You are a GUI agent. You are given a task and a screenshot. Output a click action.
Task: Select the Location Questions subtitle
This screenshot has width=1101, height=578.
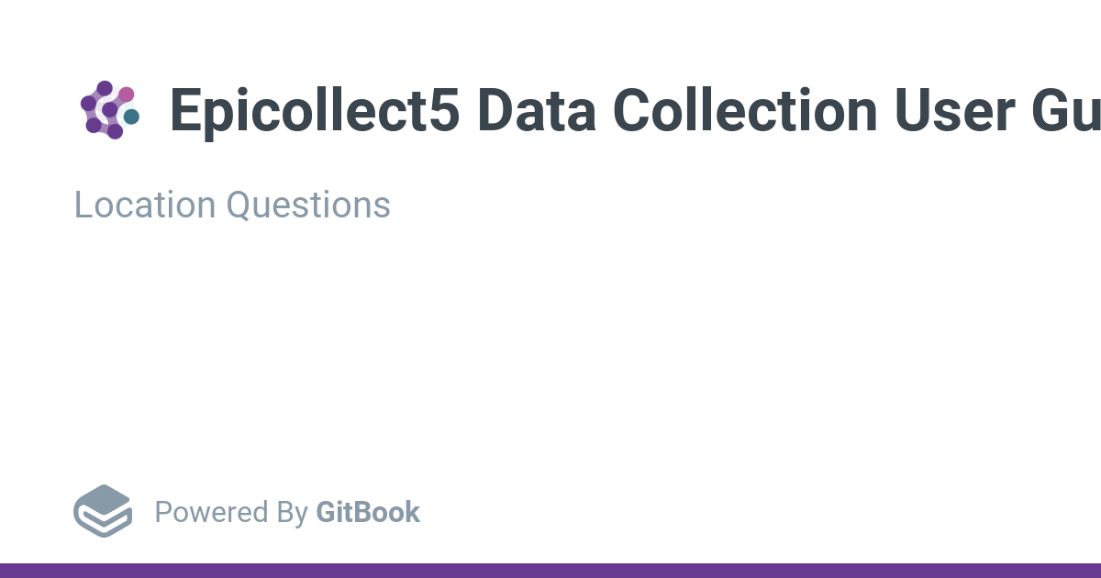point(232,205)
